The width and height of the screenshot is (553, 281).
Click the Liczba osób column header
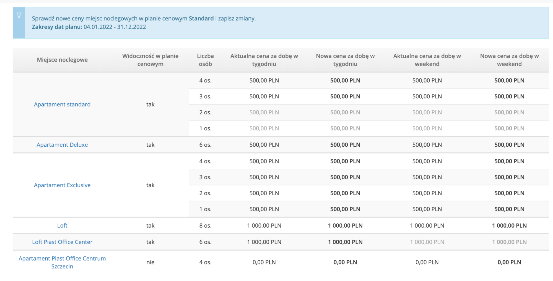pos(205,60)
